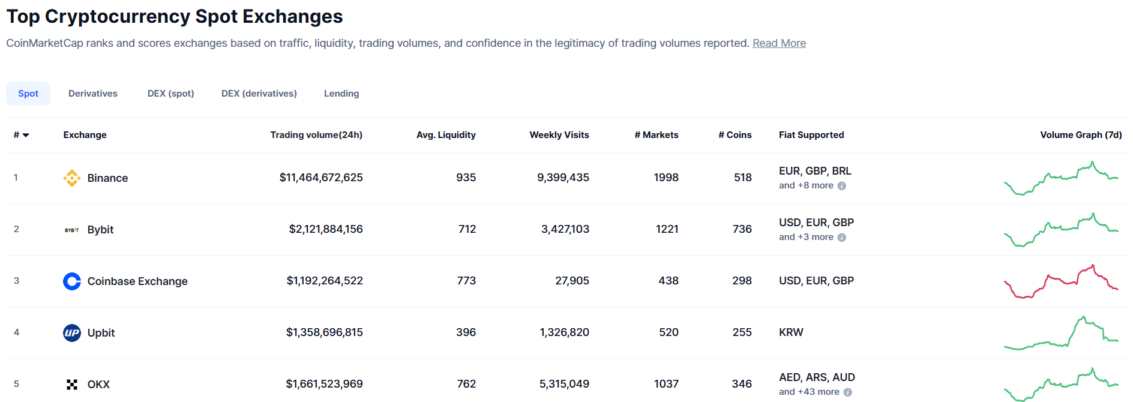The width and height of the screenshot is (1133, 402).
Task: Open info icon beside OKX's +43 more
Action: click(848, 392)
